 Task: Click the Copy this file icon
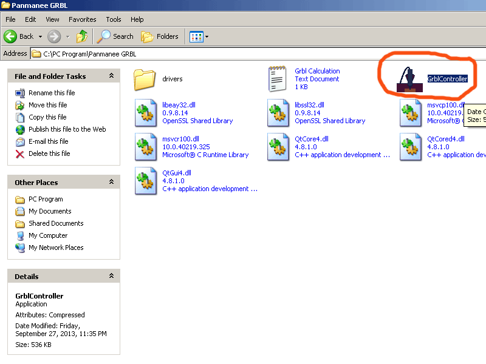(20, 118)
